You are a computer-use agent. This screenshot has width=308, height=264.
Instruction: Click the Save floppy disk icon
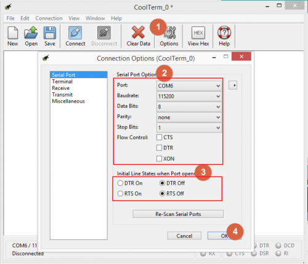coord(50,33)
